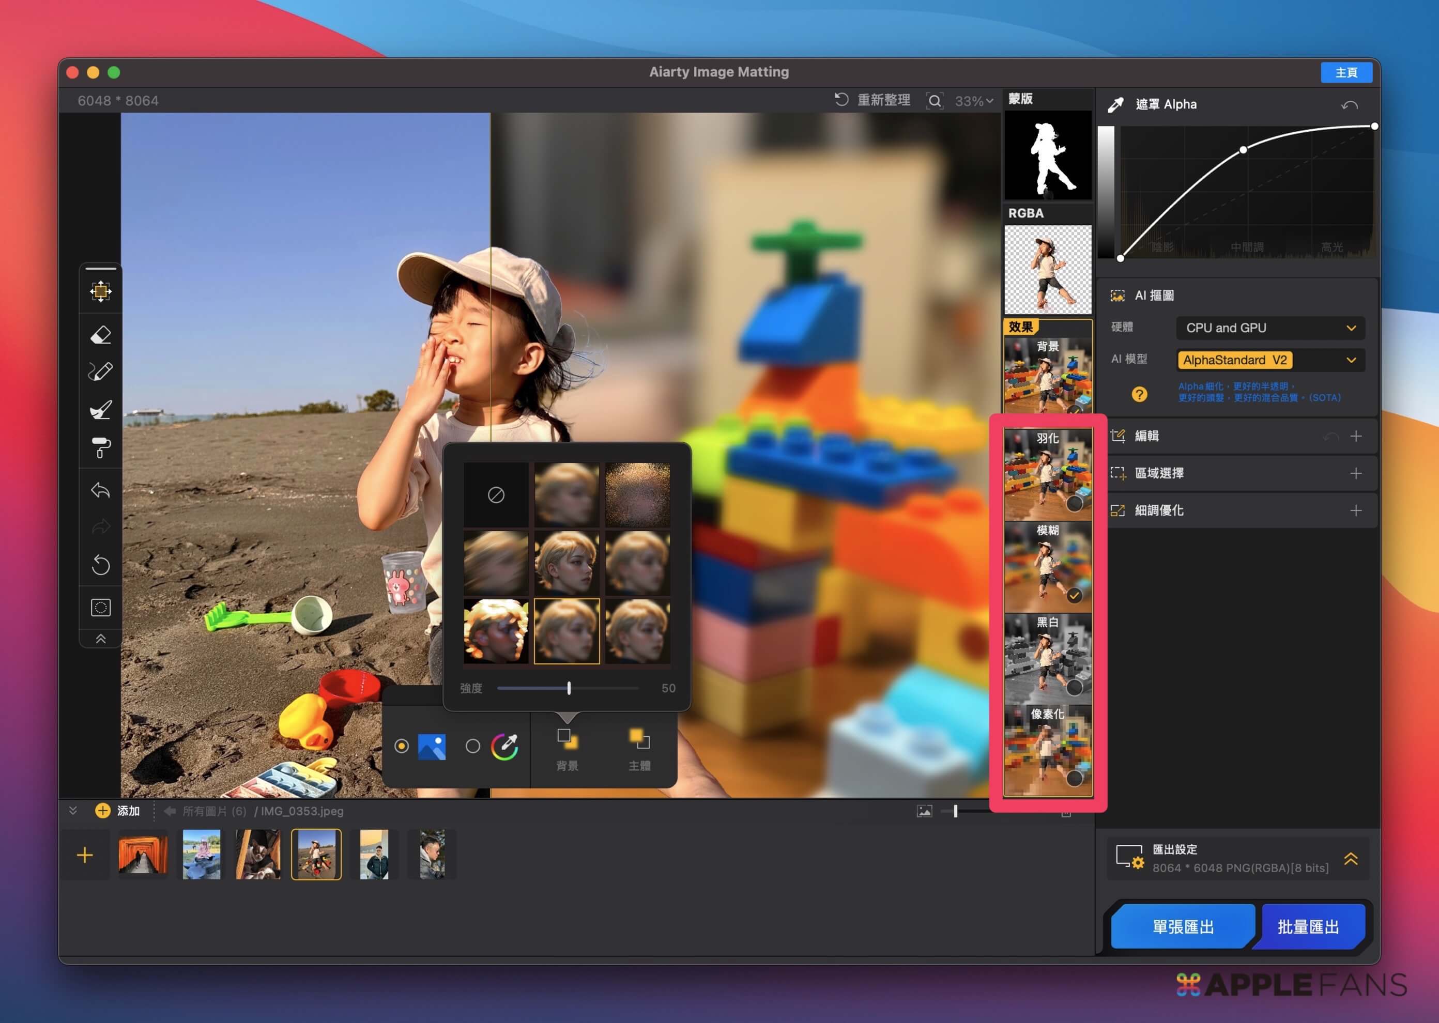The image size is (1439, 1023).
Task: Click the 批量匯出 button
Action: [x=1308, y=926]
